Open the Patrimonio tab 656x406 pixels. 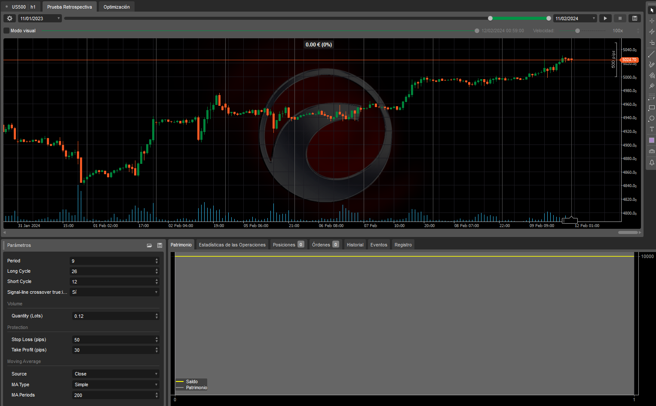(181, 245)
